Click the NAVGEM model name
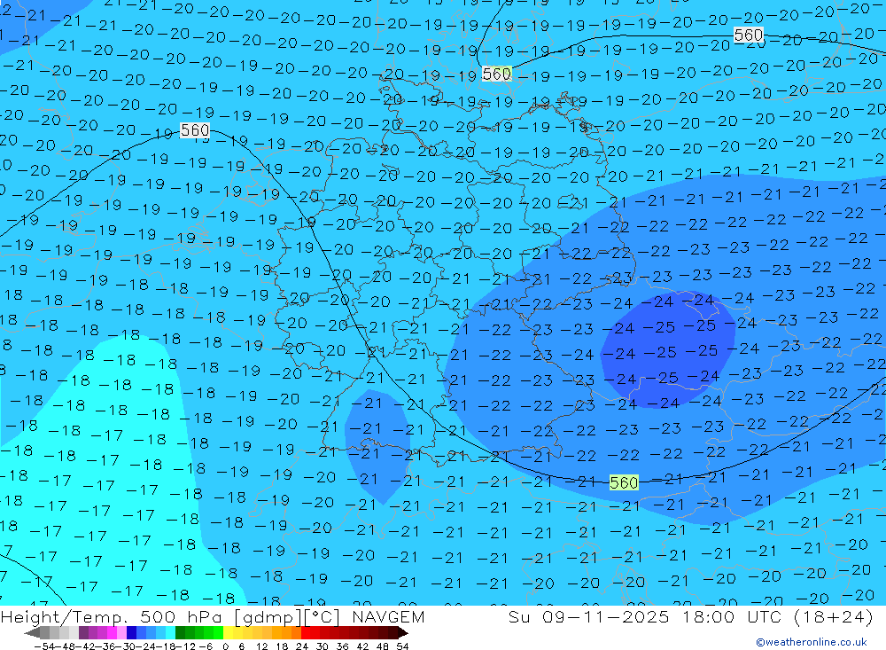 click(x=388, y=616)
